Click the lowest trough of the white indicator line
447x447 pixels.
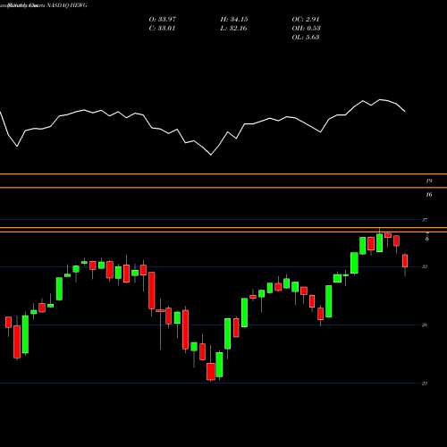(x=211, y=155)
